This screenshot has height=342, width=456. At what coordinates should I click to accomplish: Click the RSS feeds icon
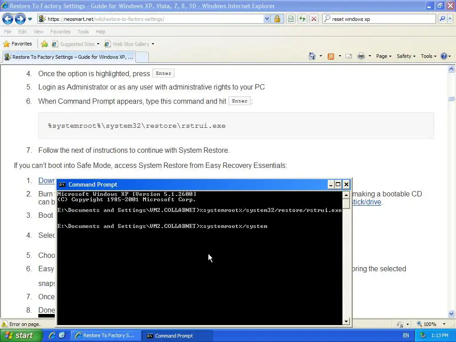click(331, 57)
